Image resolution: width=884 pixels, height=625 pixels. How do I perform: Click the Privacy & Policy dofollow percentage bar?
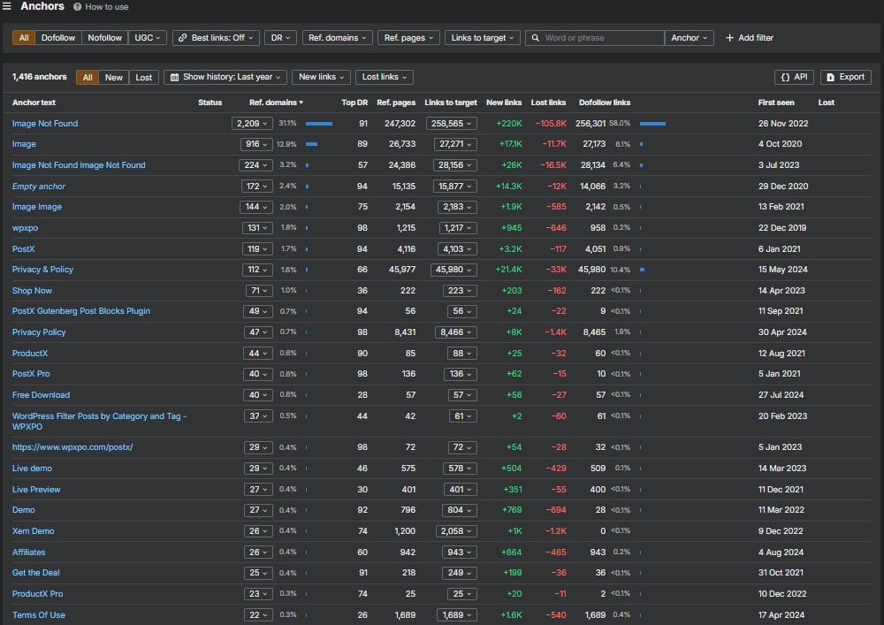coord(642,270)
